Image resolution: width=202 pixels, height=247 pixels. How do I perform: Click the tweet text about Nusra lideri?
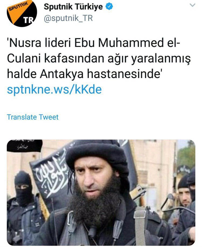[x=99, y=59]
